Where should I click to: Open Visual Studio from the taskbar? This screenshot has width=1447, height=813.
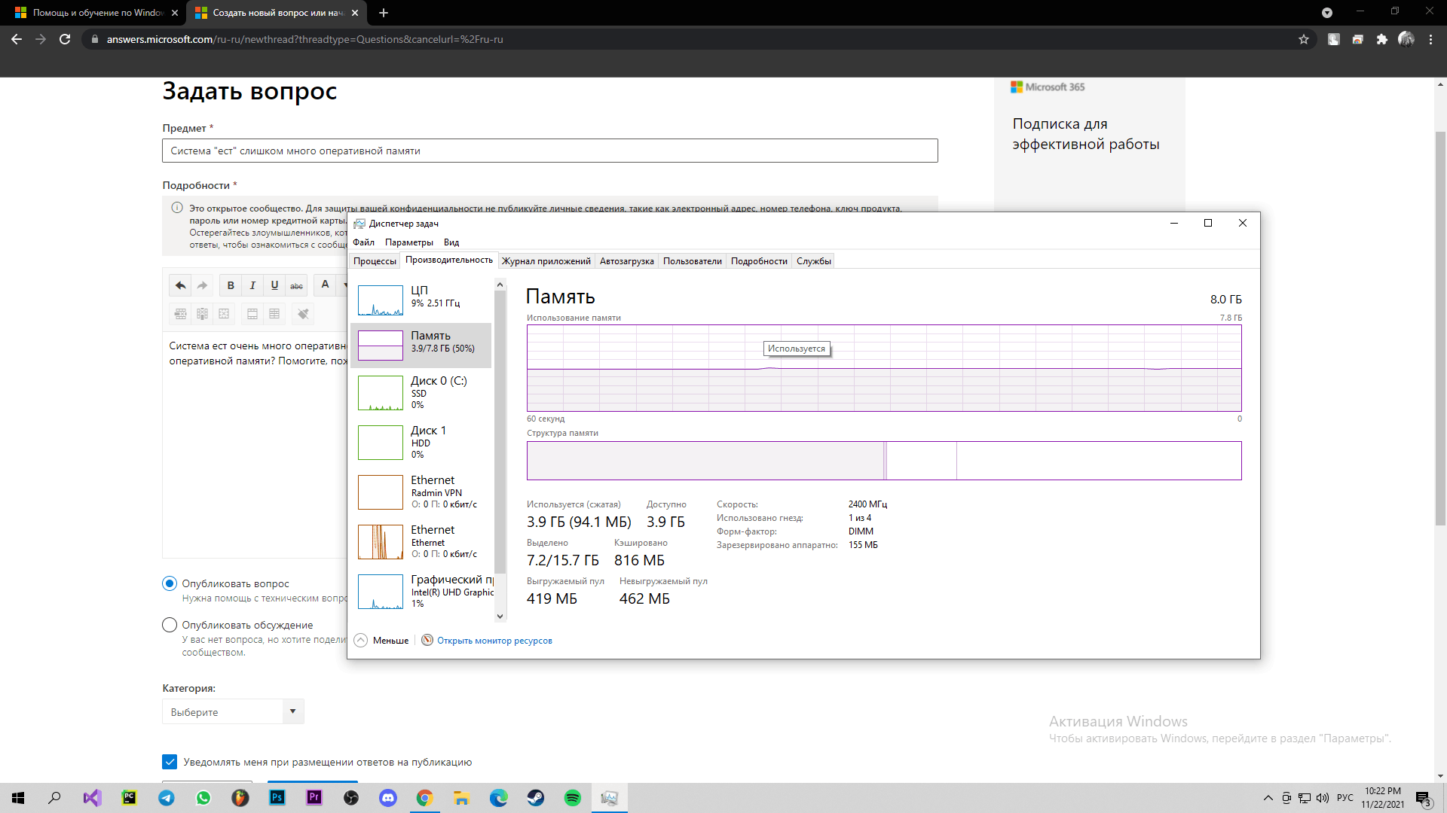point(92,798)
